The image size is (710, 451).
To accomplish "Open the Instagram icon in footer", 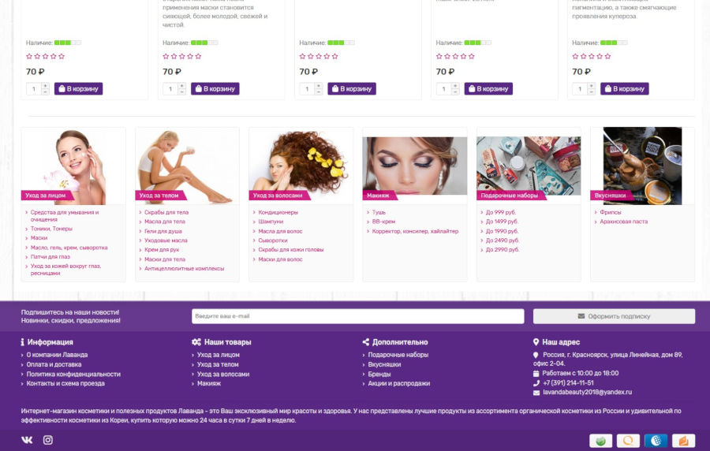I will pyautogui.click(x=48, y=440).
